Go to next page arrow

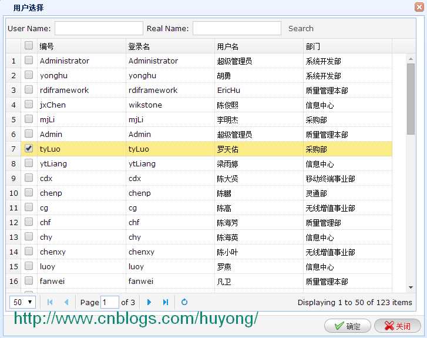pos(149,302)
